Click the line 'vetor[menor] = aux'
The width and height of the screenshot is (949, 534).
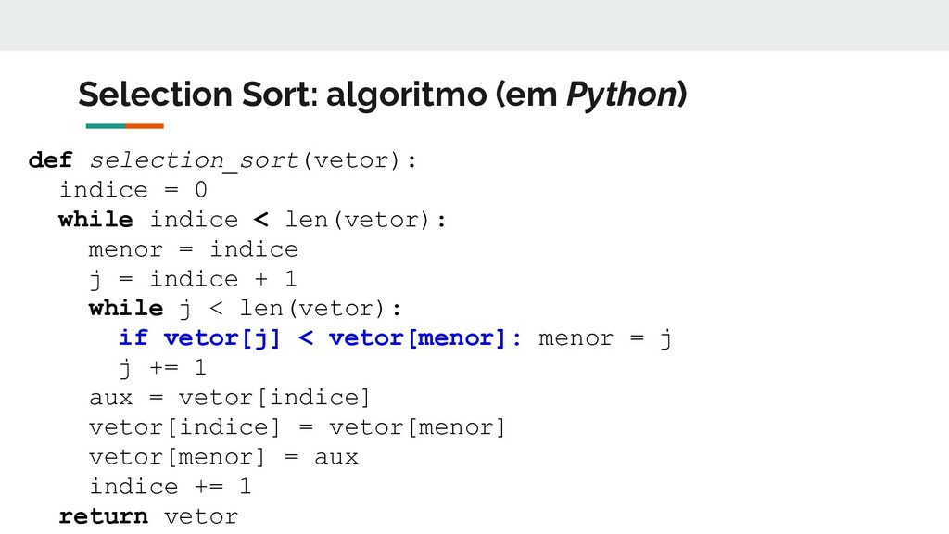point(223,457)
